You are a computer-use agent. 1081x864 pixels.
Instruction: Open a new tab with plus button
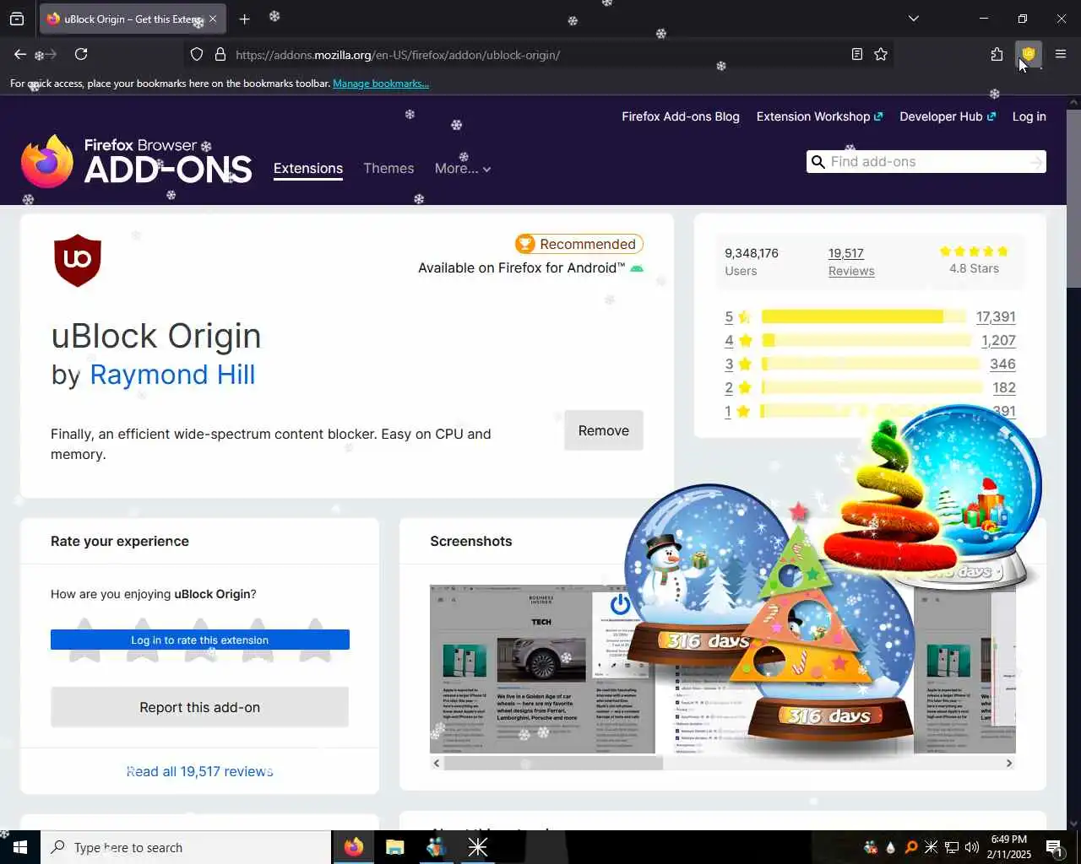[x=244, y=19]
